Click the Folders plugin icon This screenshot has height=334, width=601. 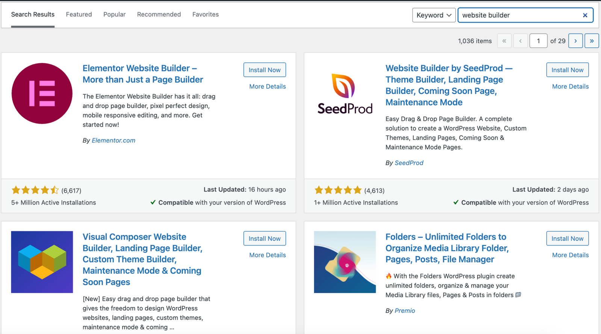pyautogui.click(x=345, y=262)
